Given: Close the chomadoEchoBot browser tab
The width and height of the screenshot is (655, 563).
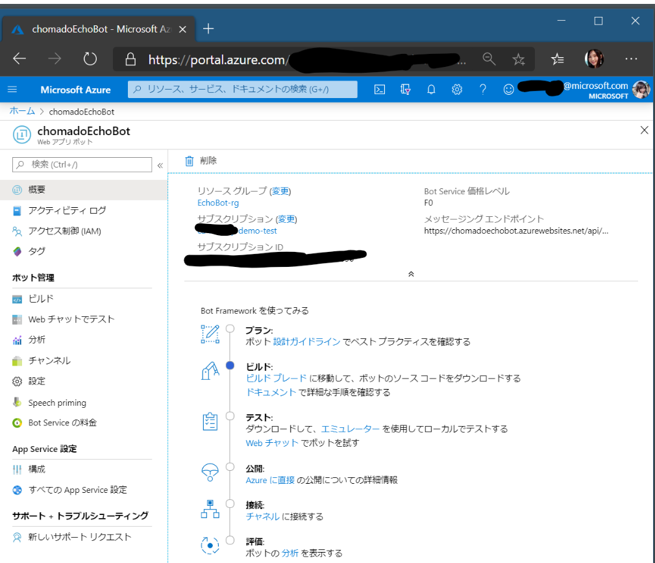Looking at the screenshot, I should (182, 29).
